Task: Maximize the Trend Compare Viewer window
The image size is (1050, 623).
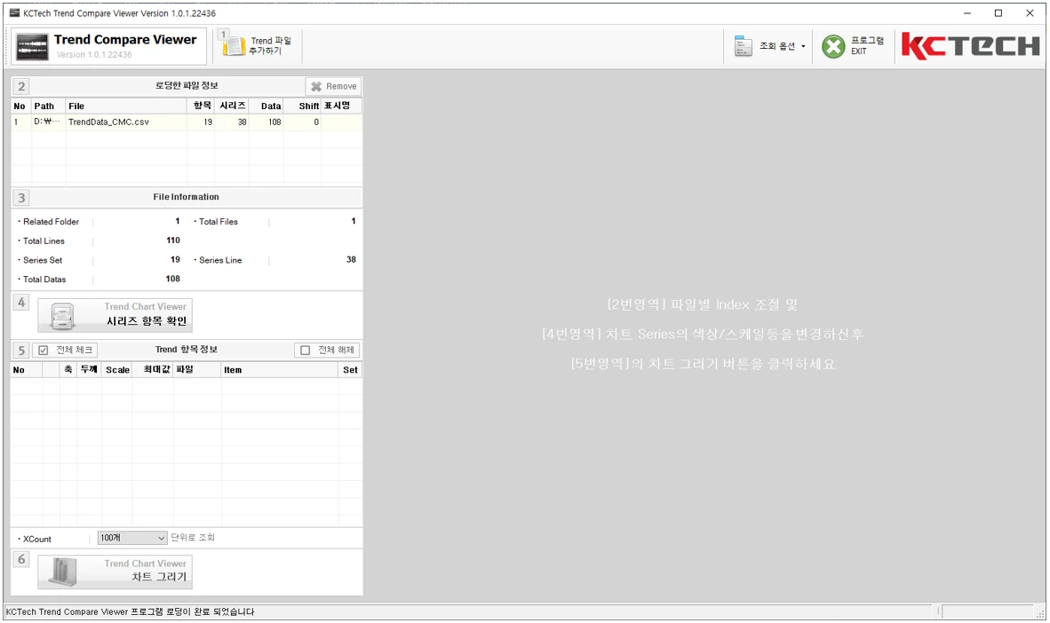Action: [x=998, y=13]
